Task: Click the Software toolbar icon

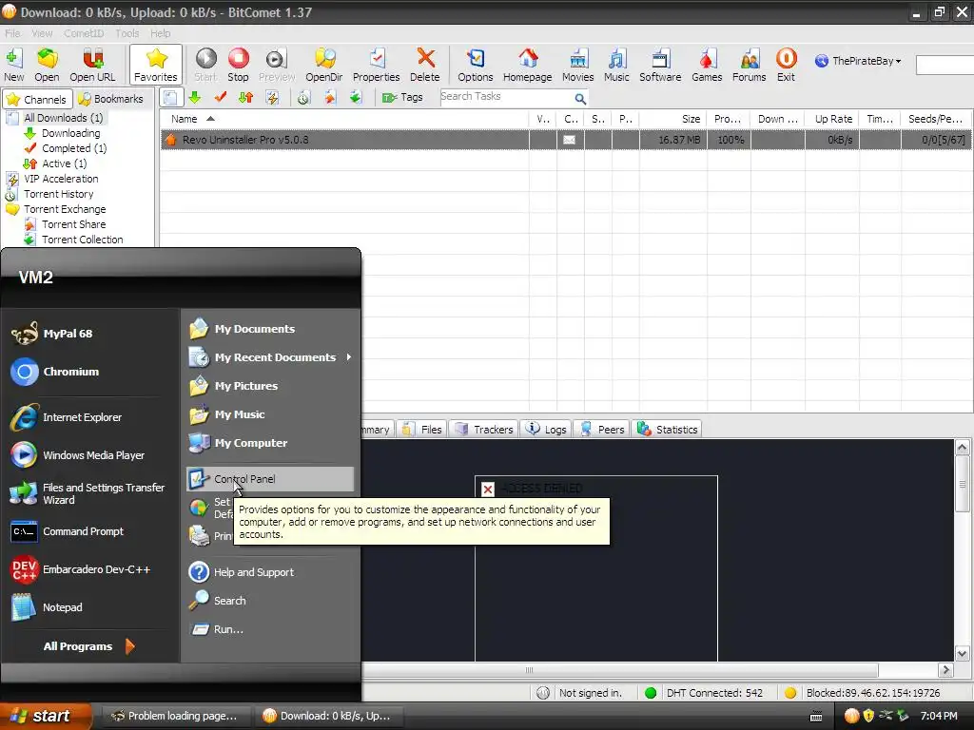Action: 660,65
